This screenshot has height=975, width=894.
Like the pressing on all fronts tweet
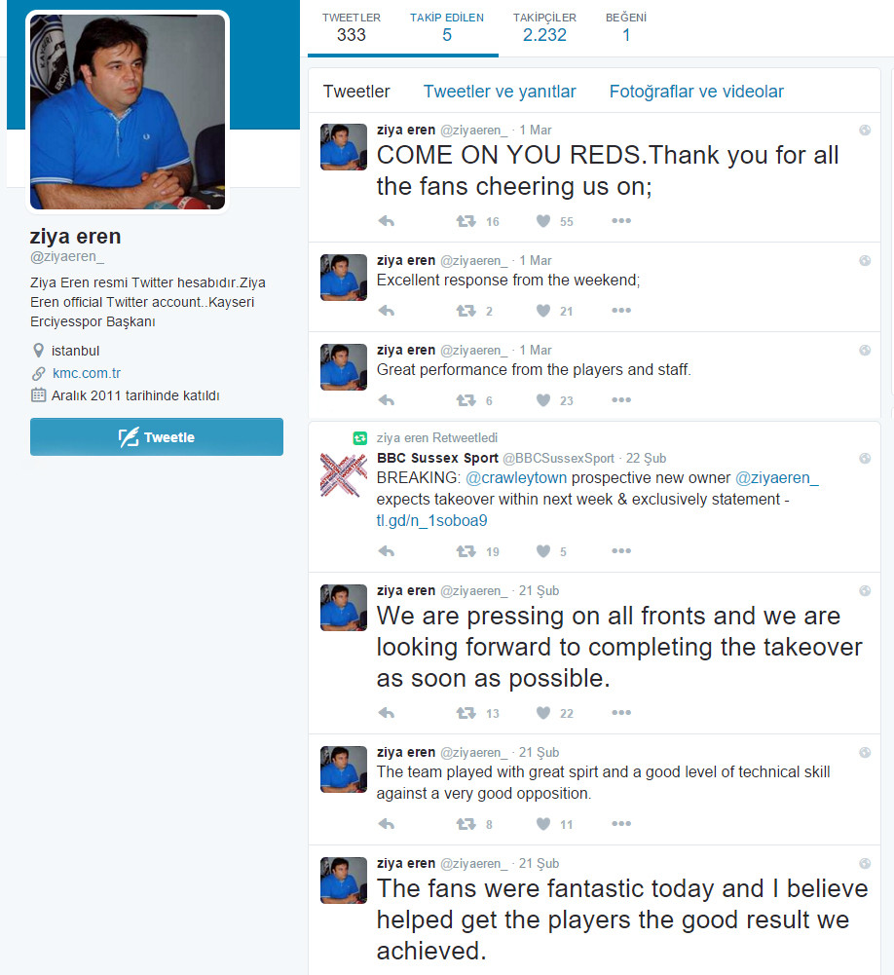tap(543, 713)
